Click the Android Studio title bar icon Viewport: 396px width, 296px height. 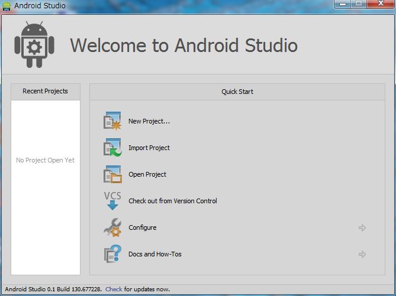7,5
